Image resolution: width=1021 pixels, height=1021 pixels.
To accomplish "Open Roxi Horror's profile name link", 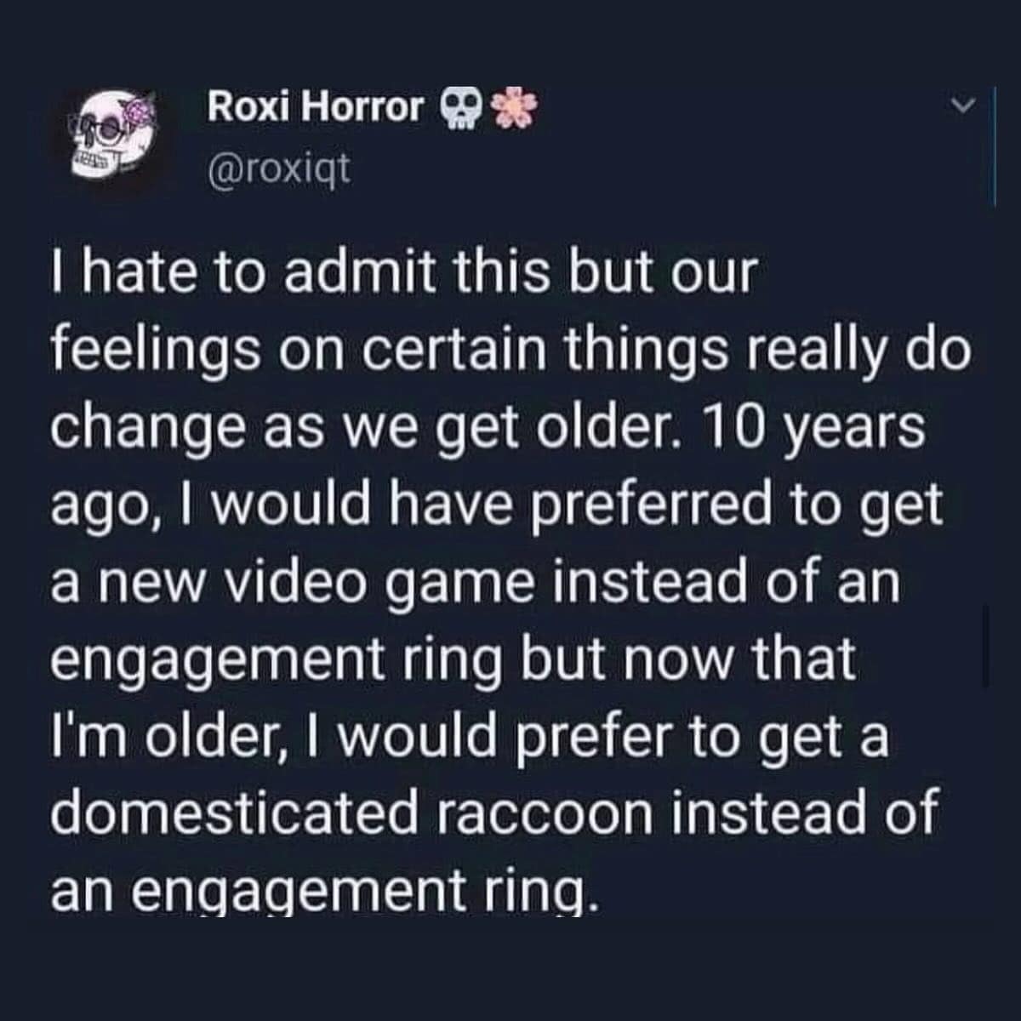I will pyautogui.click(x=313, y=107).
